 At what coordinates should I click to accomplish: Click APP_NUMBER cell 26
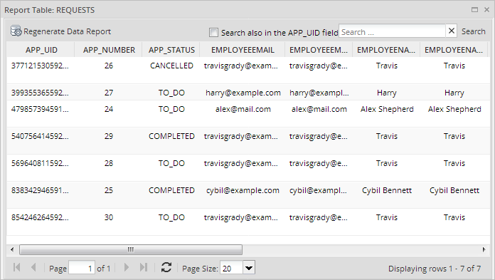tap(109, 66)
